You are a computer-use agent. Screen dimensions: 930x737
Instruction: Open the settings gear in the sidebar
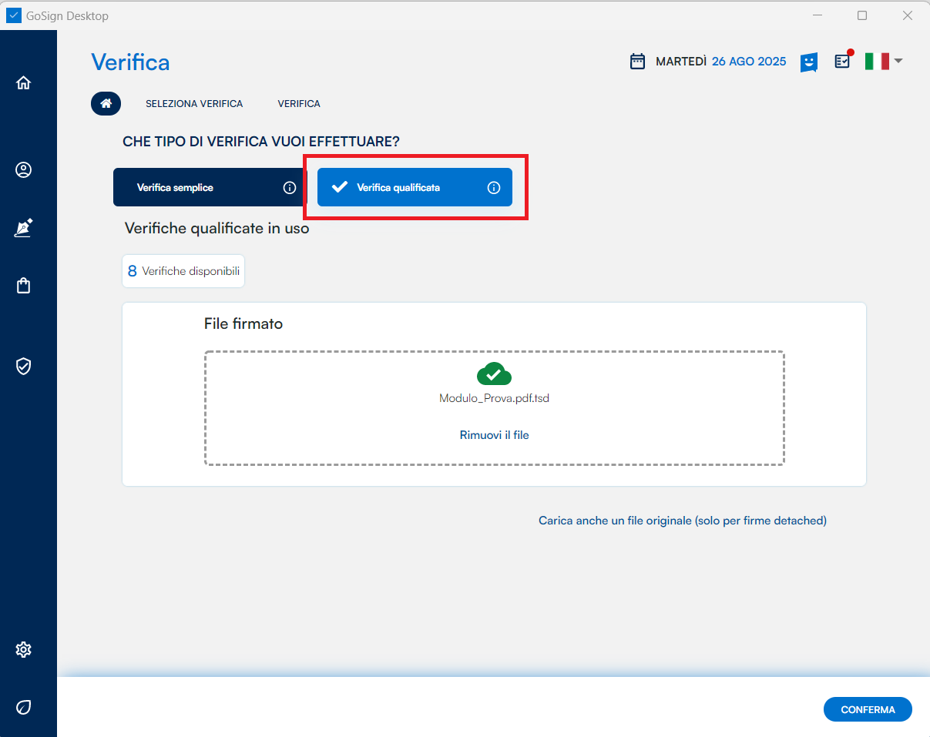pos(23,649)
